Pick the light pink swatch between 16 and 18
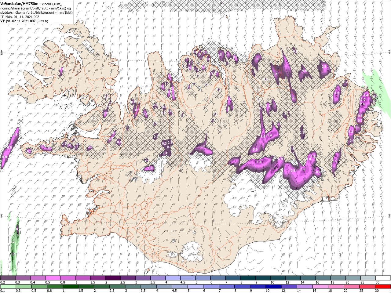The width and height of the screenshot is (391, 293). pyautogui.click(x=320, y=287)
